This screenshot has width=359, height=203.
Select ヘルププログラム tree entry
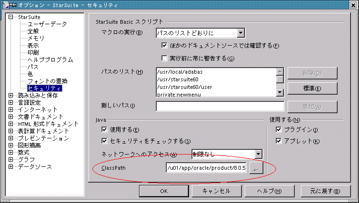pyautogui.click(x=50, y=60)
